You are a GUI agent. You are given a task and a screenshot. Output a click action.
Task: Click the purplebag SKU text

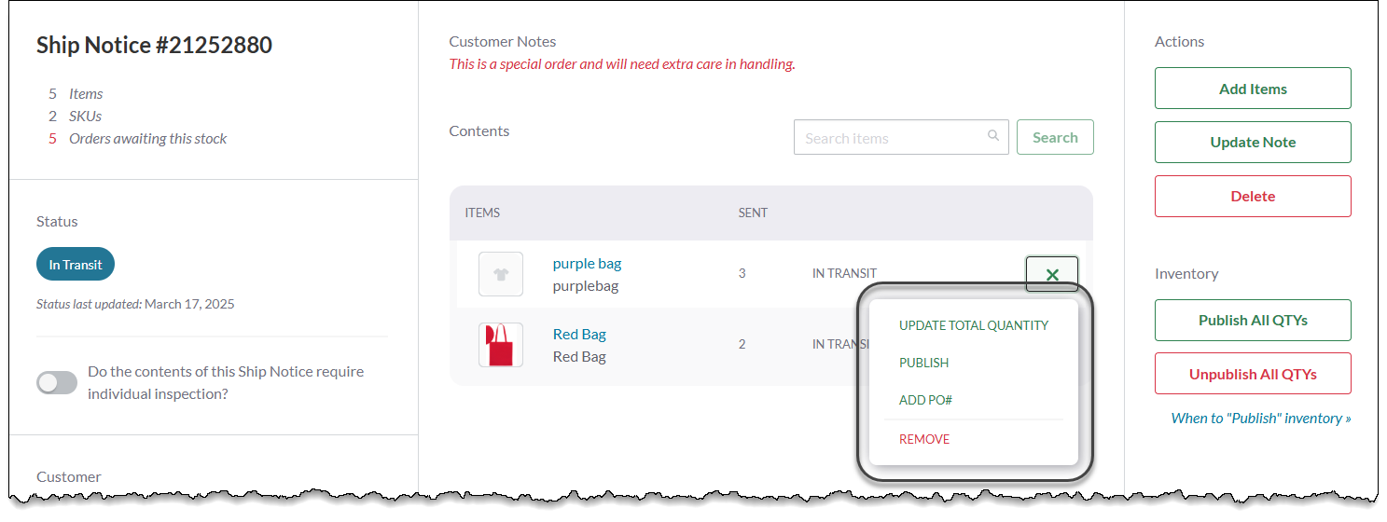pyautogui.click(x=586, y=285)
